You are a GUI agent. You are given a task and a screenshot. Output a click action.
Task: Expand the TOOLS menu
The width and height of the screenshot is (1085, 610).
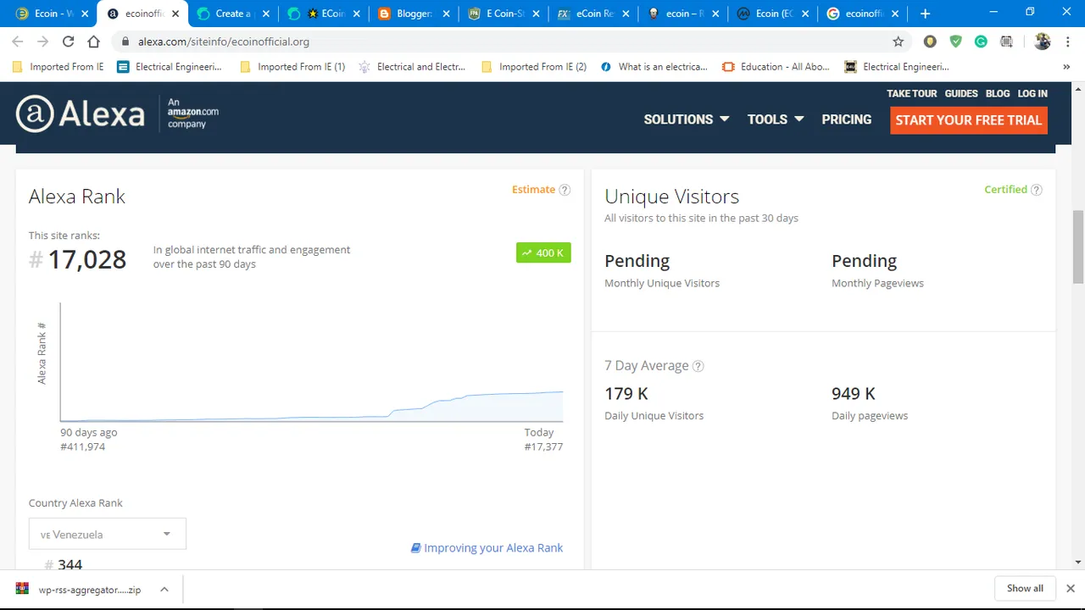776,119
